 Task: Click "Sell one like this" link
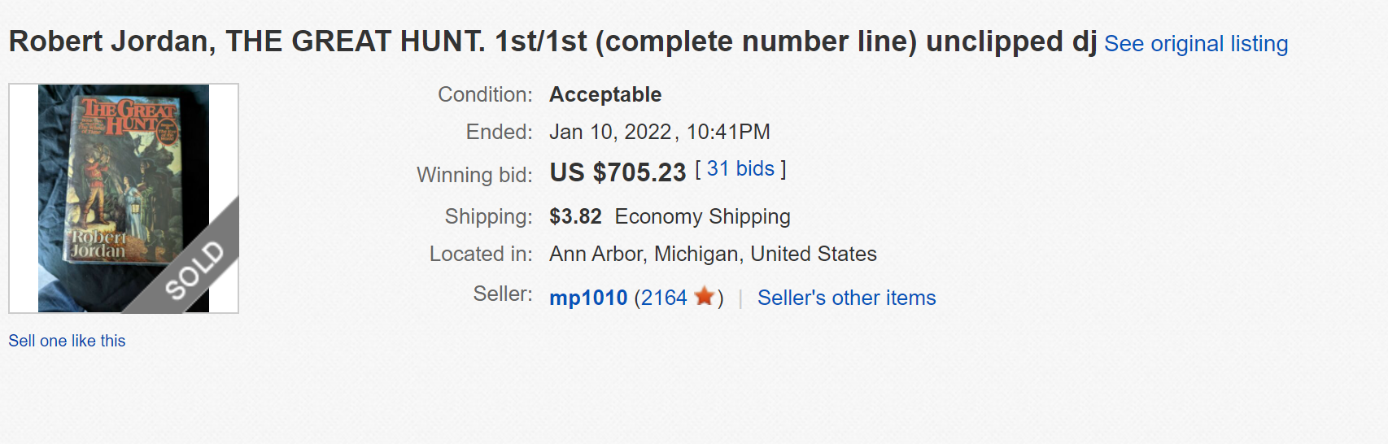67,341
